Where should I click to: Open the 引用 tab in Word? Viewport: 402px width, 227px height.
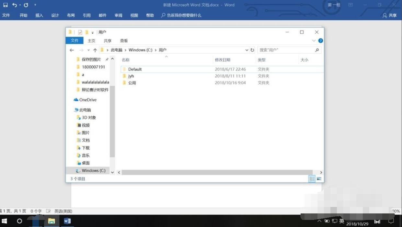[86, 15]
